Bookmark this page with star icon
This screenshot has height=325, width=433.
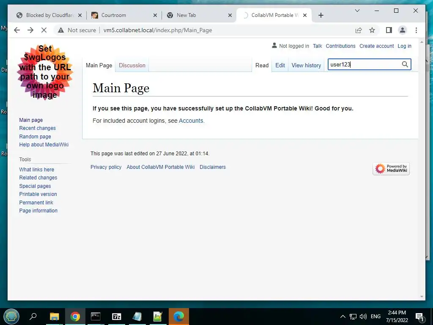(372, 30)
